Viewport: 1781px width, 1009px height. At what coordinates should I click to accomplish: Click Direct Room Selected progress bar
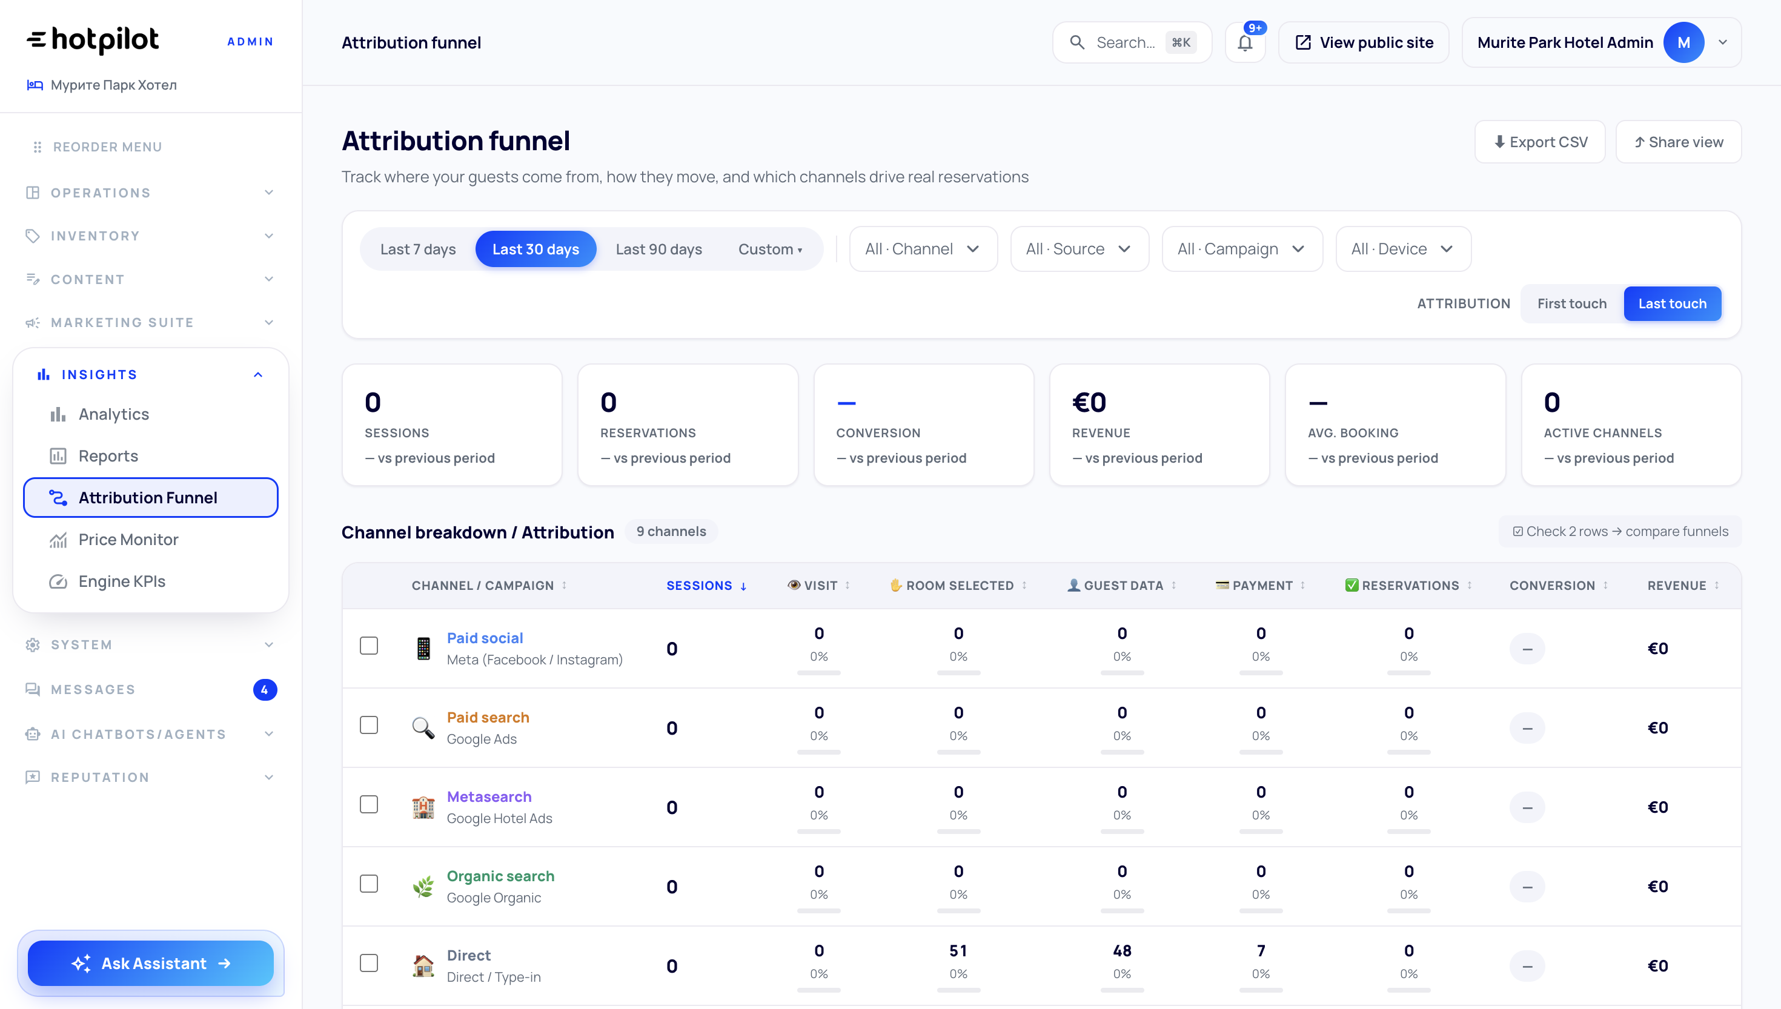(x=958, y=990)
